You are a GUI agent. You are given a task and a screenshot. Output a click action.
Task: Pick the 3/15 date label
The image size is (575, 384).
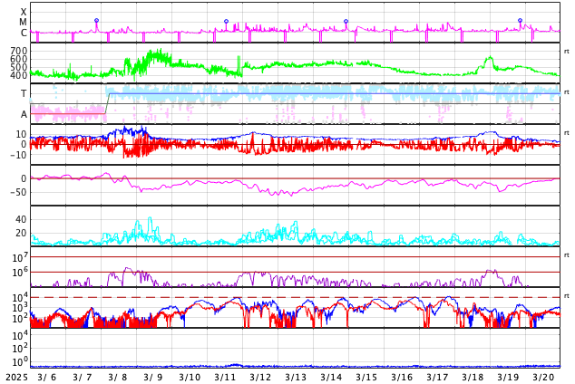[x=366, y=378]
